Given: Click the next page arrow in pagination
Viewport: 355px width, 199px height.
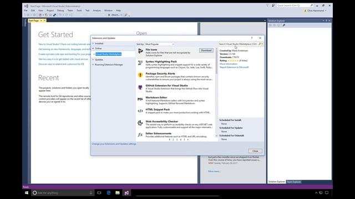Looking at the screenshot, I should pyautogui.click(x=188, y=140).
